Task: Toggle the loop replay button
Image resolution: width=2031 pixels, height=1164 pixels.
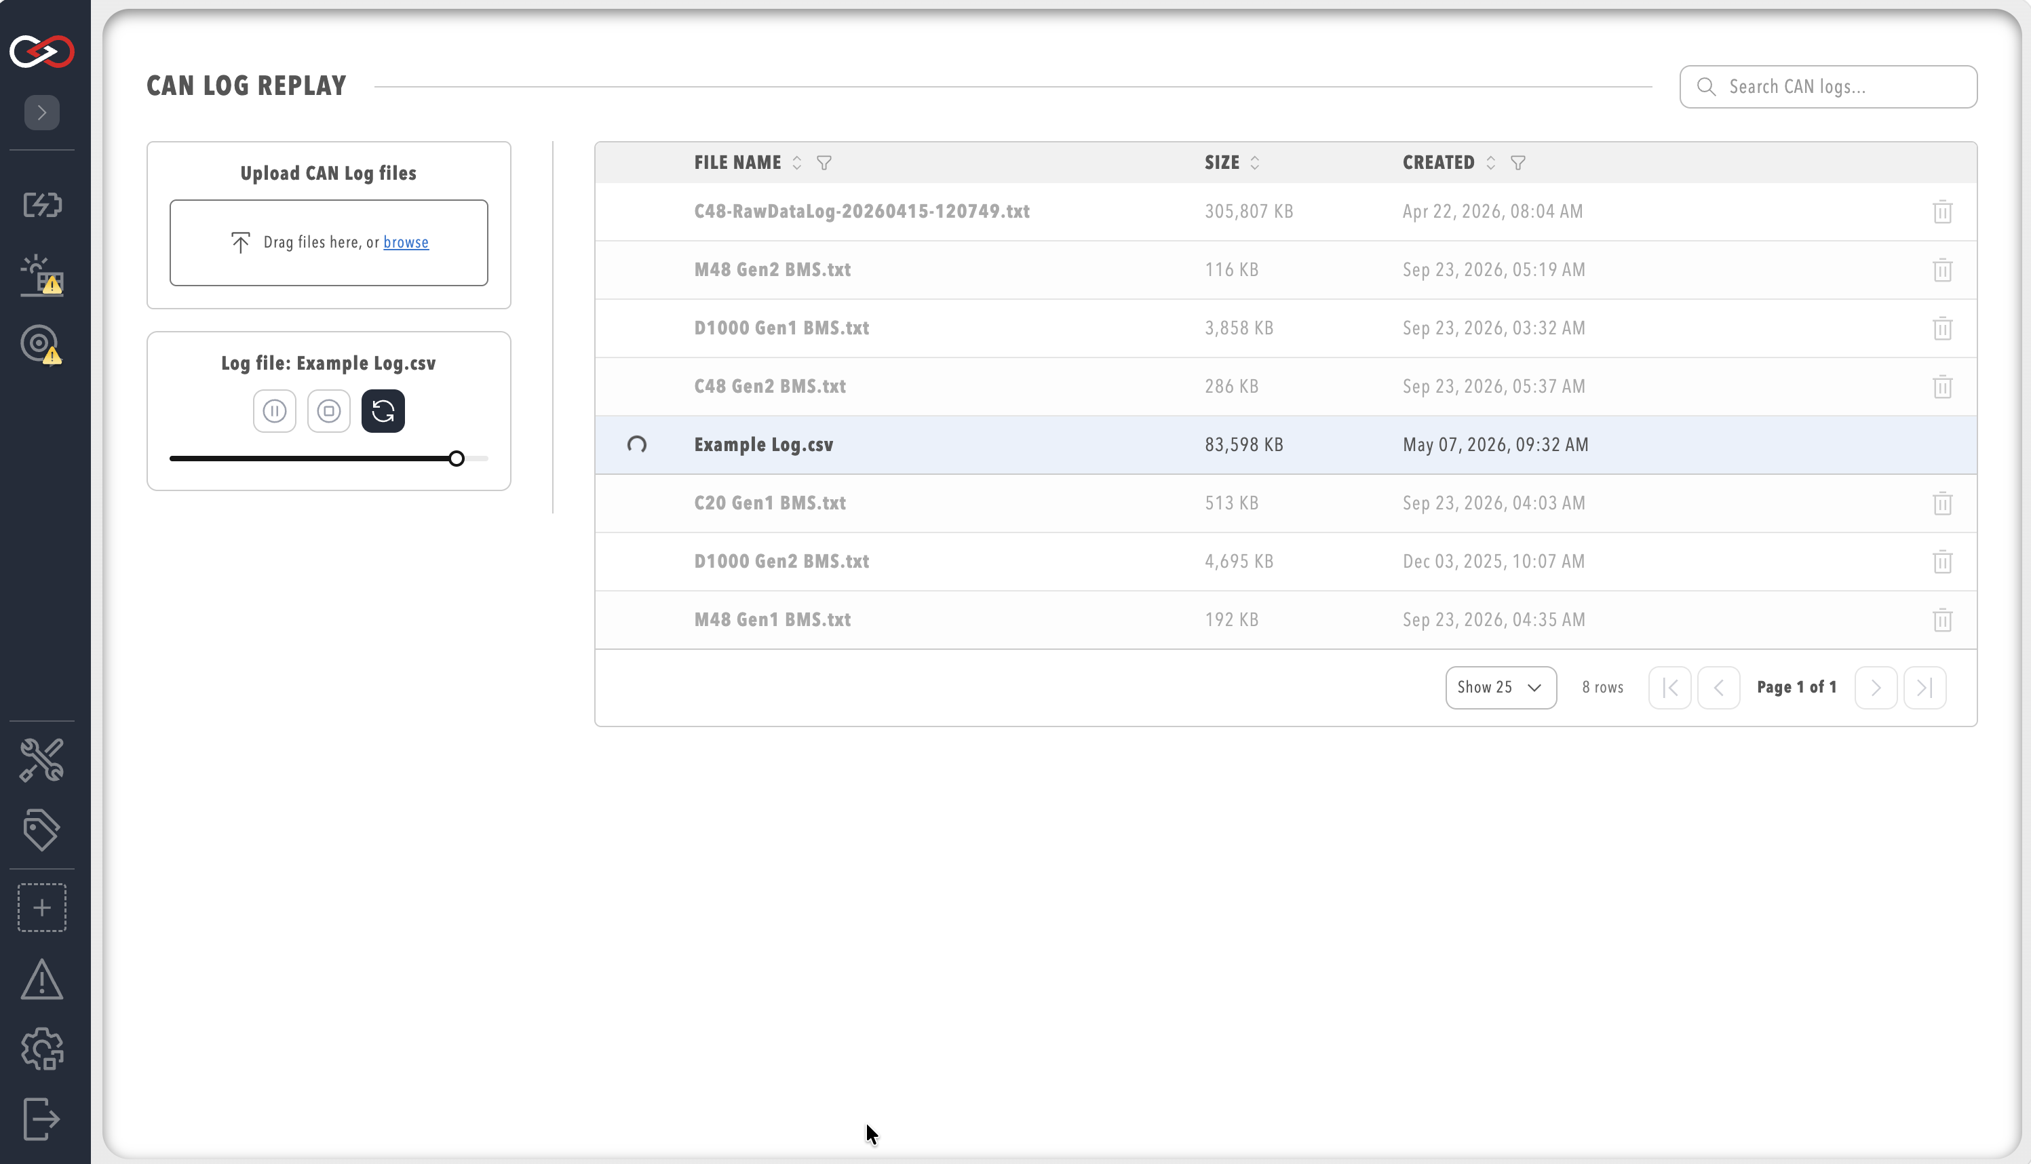Action: 383,411
